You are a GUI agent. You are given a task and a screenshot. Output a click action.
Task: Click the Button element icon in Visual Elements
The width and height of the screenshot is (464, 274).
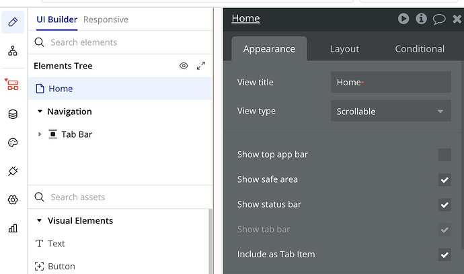click(40, 267)
